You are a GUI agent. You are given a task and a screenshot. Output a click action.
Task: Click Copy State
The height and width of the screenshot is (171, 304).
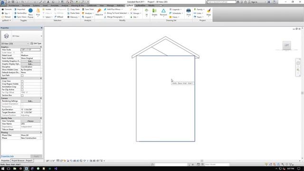pyautogui.click(x=74, y=9)
